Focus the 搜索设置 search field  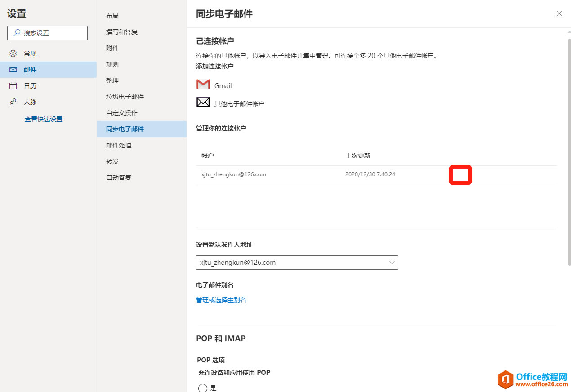pyautogui.click(x=48, y=33)
